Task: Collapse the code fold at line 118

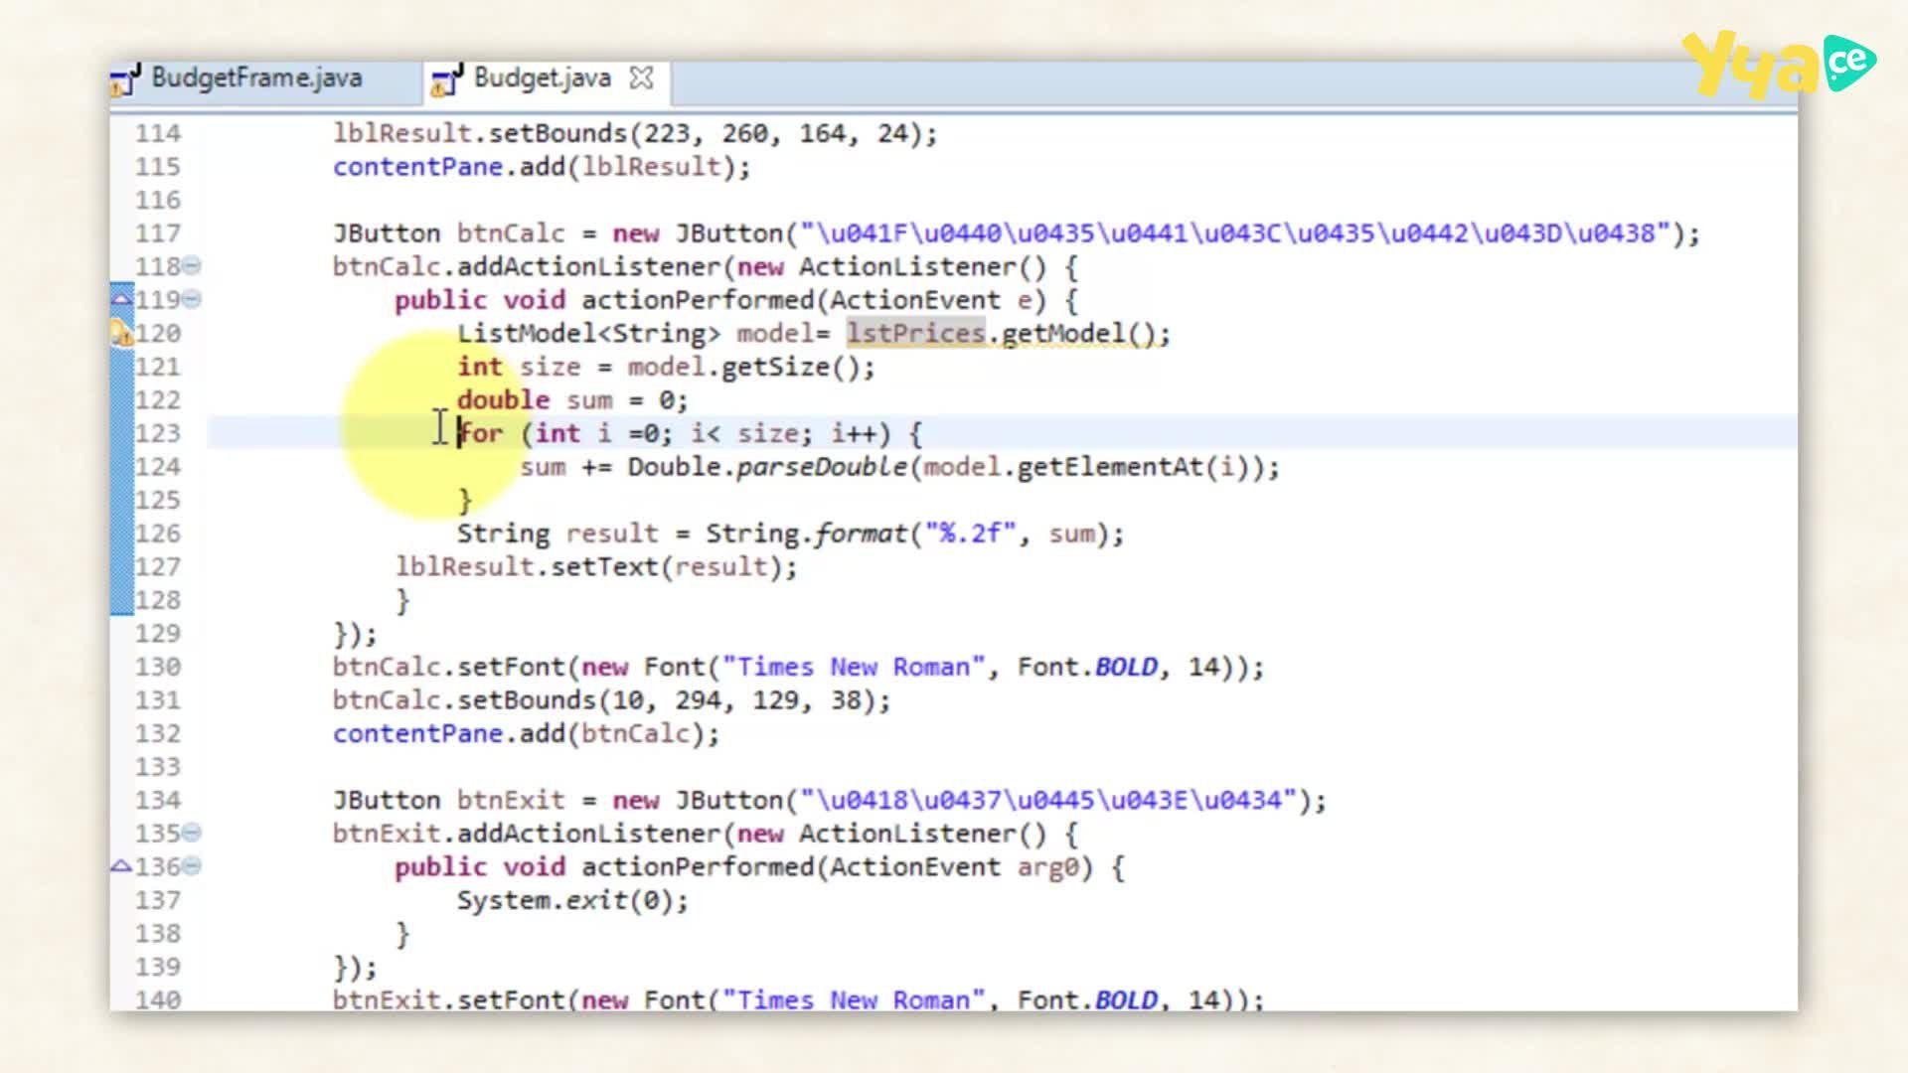Action: point(192,265)
